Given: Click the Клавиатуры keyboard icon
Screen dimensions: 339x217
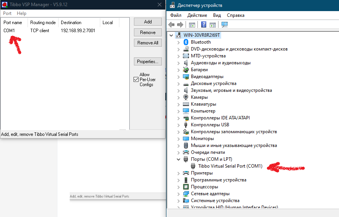Looking at the screenshot, I should click(x=186, y=104).
